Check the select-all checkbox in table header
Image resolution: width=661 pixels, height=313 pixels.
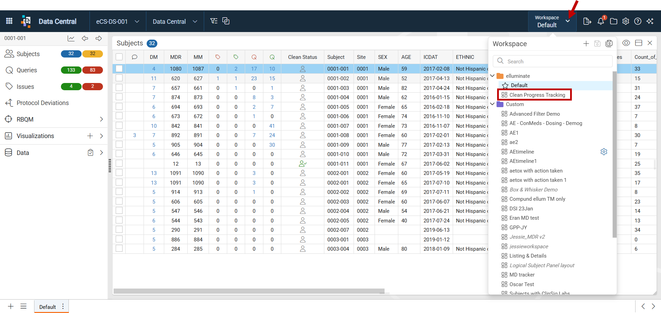pyautogui.click(x=119, y=57)
